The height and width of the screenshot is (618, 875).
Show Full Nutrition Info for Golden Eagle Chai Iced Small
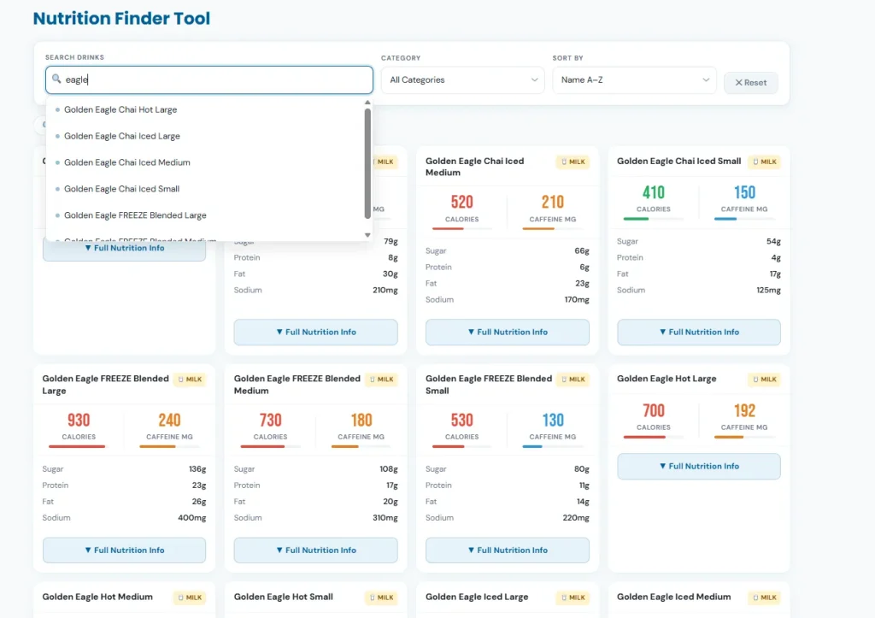coord(698,333)
